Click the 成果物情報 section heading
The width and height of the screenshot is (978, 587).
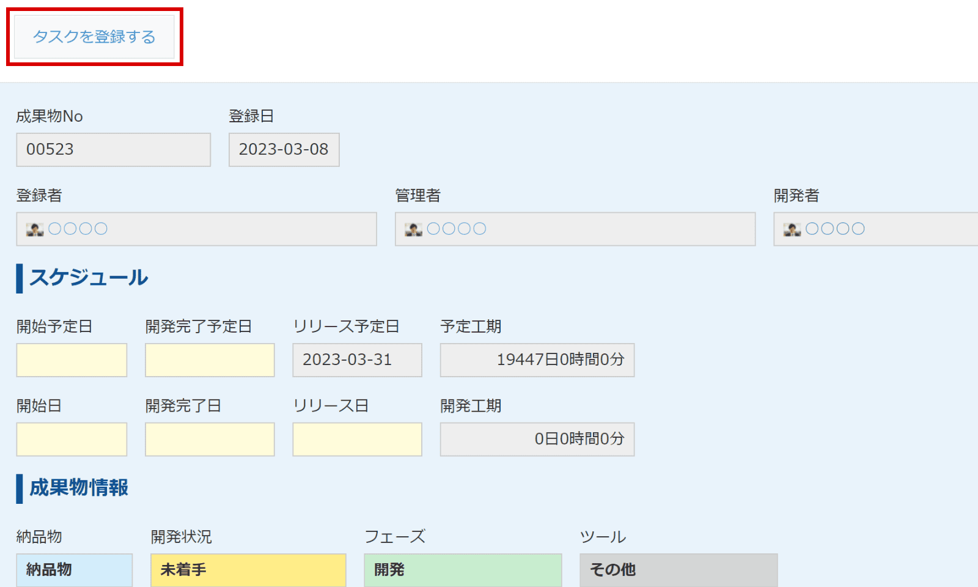point(79,488)
